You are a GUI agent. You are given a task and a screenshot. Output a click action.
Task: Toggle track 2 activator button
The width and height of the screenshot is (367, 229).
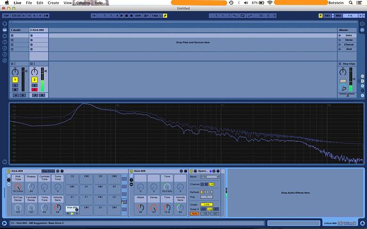pyautogui.click(x=35, y=80)
